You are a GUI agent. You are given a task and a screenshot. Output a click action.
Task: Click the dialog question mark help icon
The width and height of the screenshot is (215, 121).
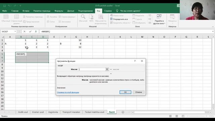pos(135,61)
